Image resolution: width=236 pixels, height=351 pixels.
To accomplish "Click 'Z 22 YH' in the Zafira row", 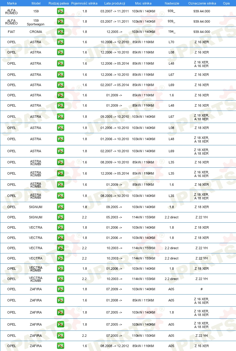I will coord(202,336).
